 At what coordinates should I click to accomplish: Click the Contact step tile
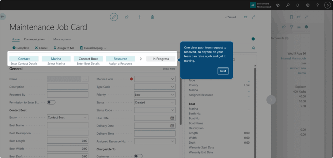coord(24,59)
